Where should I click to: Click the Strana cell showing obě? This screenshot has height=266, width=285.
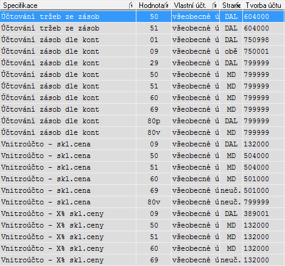pos(231,51)
